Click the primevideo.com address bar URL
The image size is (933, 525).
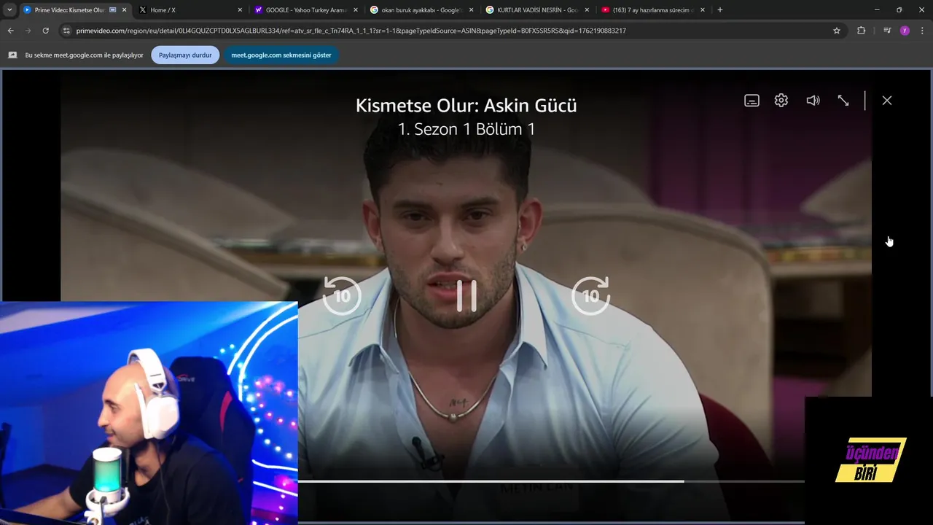coord(351,31)
